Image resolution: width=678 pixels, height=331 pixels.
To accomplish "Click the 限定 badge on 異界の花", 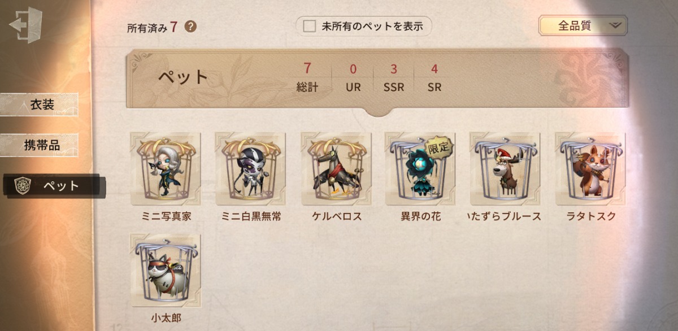I will [x=438, y=146].
